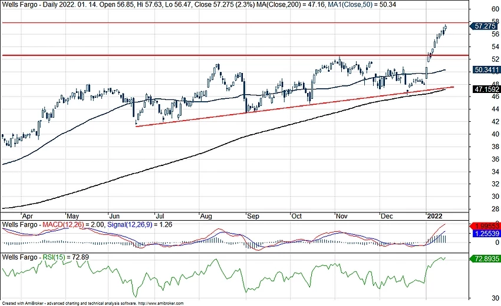Click the Oct date axis label
Screen dimensions: 501x306
pyautogui.click(x=296, y=216)
